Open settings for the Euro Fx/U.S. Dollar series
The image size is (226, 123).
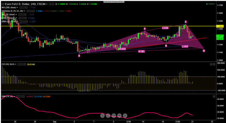click(53, 4)
